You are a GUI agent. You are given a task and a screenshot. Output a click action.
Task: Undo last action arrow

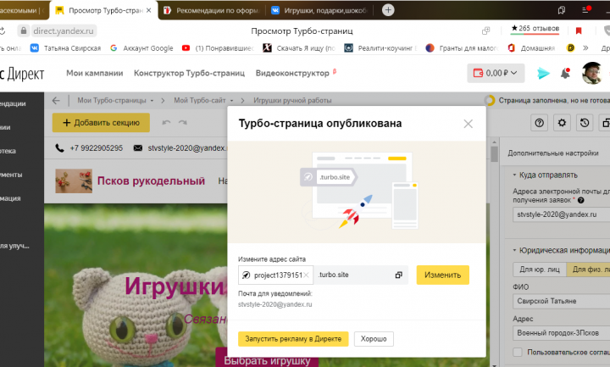pos(166,123)
